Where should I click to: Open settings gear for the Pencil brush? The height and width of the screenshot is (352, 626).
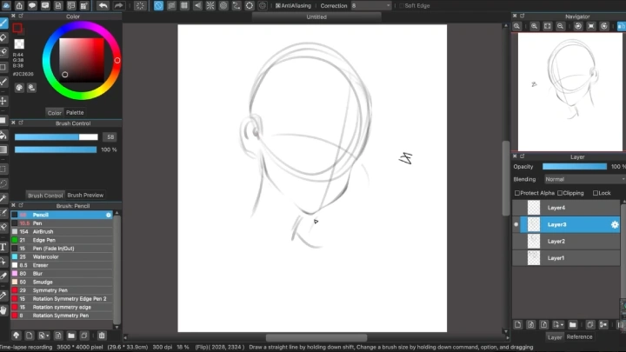[x=109, y=215]
